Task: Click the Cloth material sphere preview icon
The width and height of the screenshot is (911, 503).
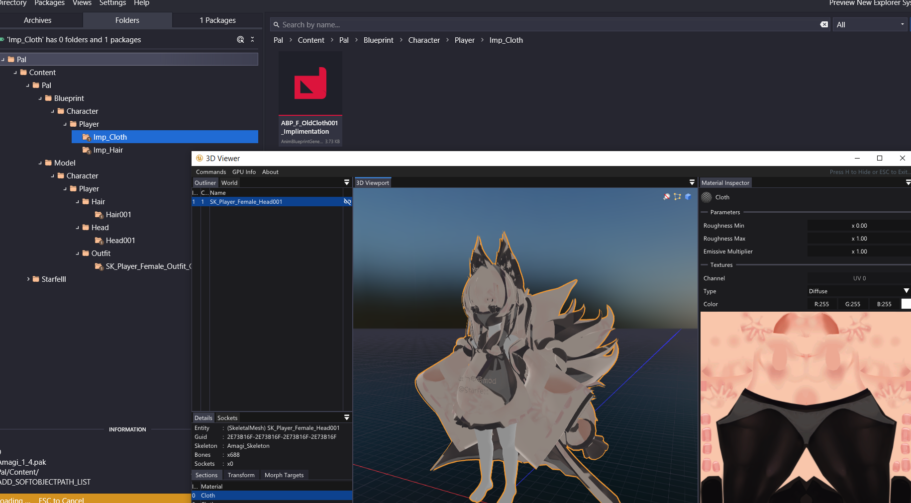Action: [x=707, y=197]
